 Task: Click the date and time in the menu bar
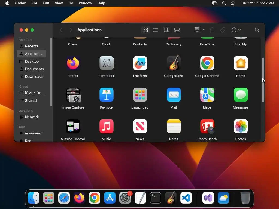click(x=257, y=3)
